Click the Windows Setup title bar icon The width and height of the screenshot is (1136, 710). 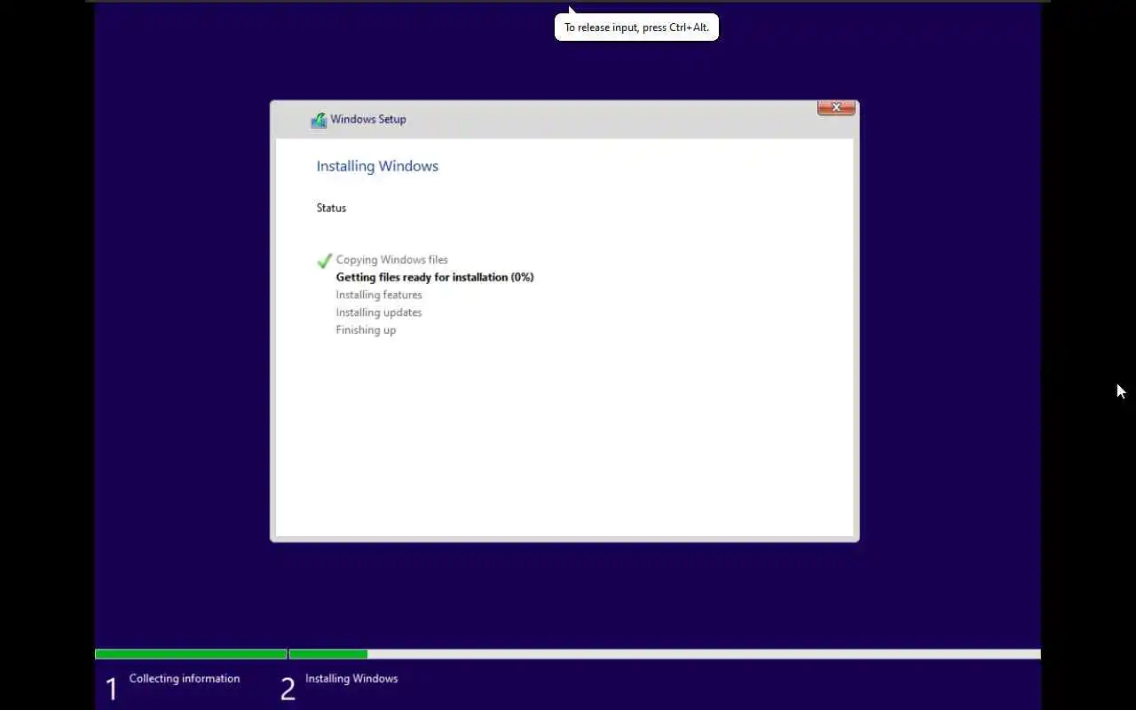point(319,120)
